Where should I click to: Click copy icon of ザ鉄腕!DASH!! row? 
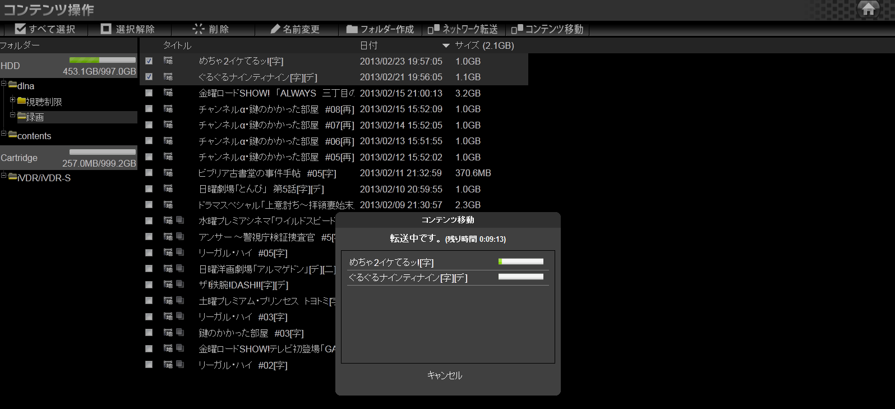coord(180,284)
